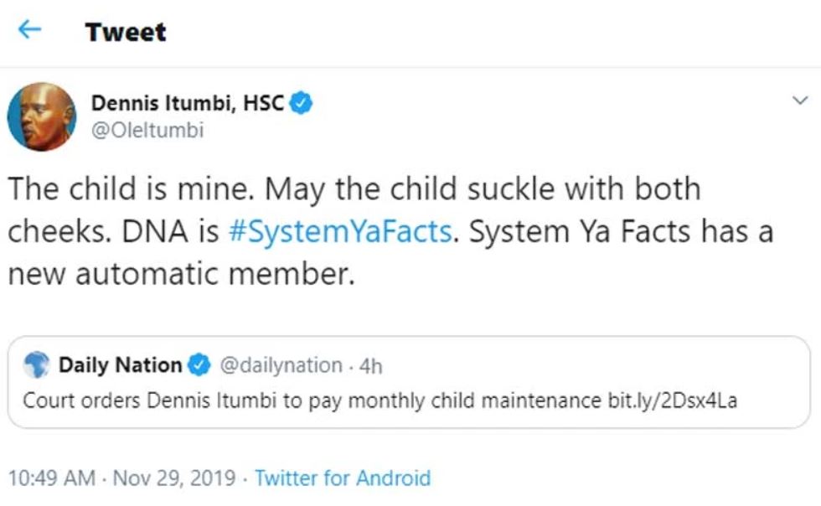Viewport: 821px width, 506px height.
Task: Click the Daily Nation verified badge
Action: [199, 365]
